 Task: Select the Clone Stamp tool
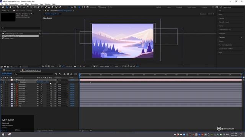[49, 7]
